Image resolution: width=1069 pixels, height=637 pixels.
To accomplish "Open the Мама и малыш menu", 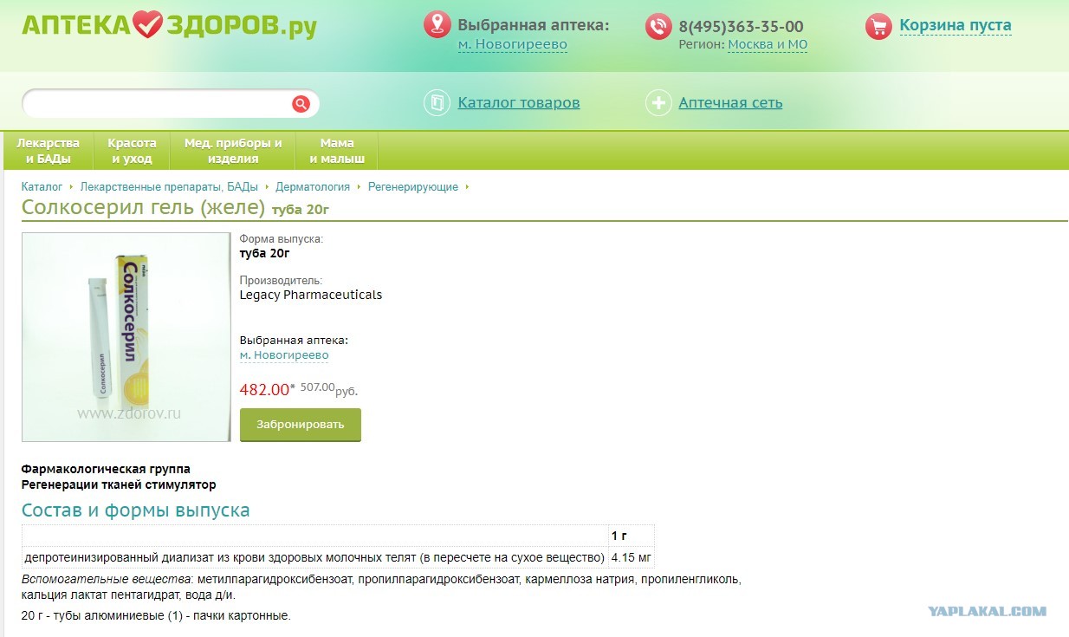I will point(337,151).
